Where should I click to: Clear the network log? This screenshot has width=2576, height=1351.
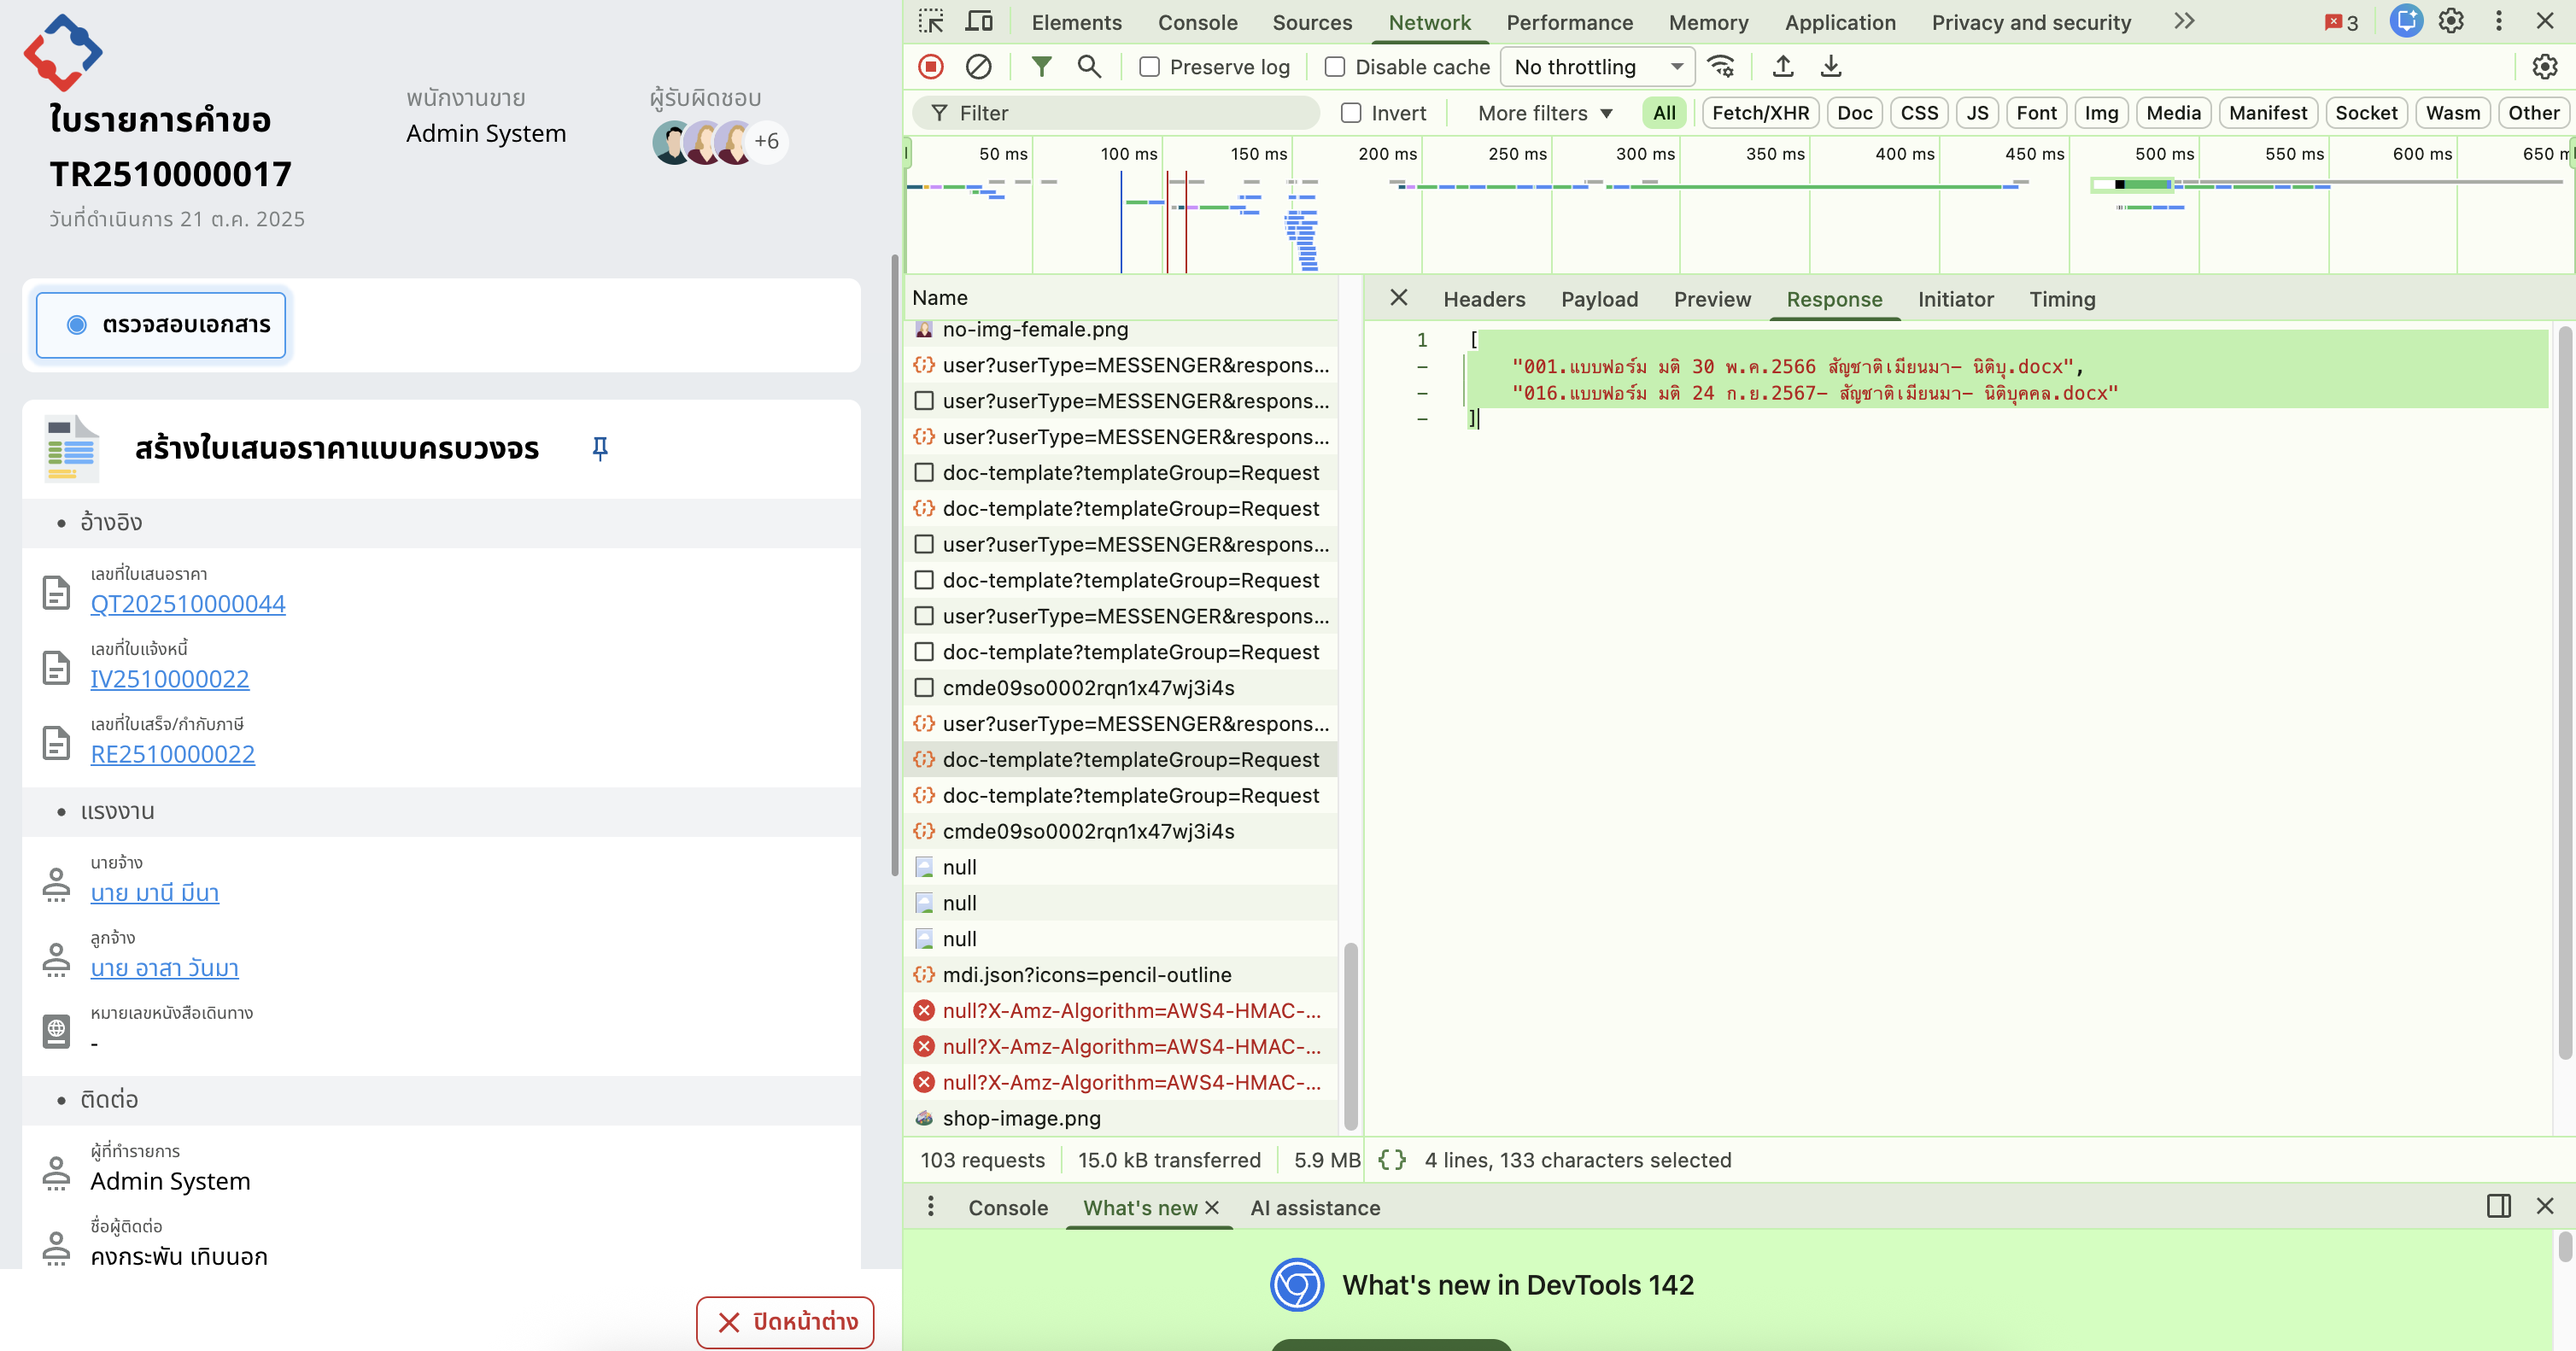[x=978, y=67]
